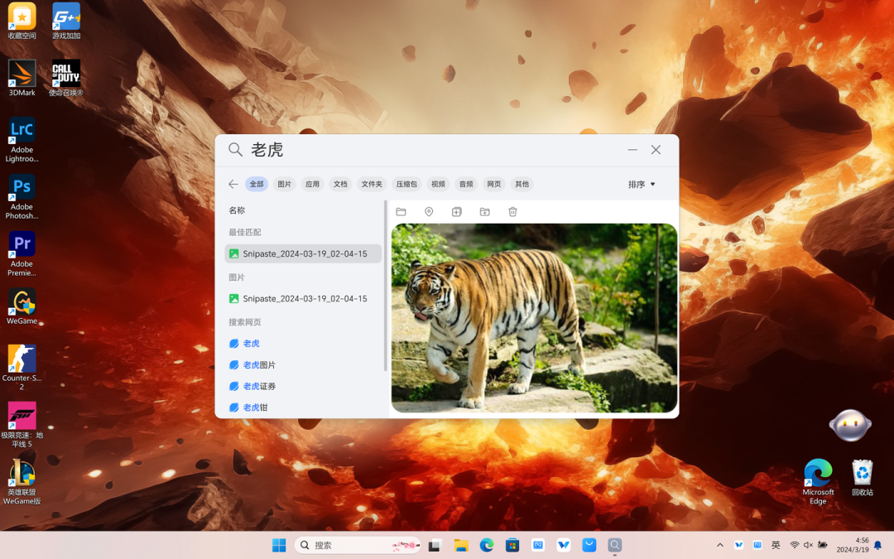Open the 排序 sort dropdown

click(642, 184)
